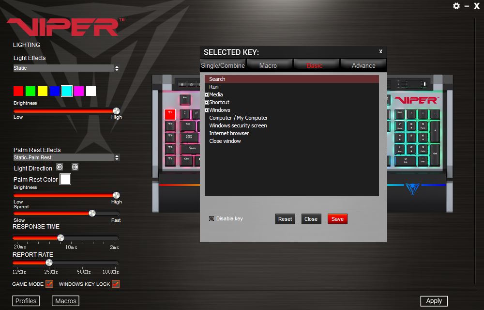The width and height of the screenshot is (484, 310).
Task: Click the palm rest Speed slider handle
Action: 92,213
